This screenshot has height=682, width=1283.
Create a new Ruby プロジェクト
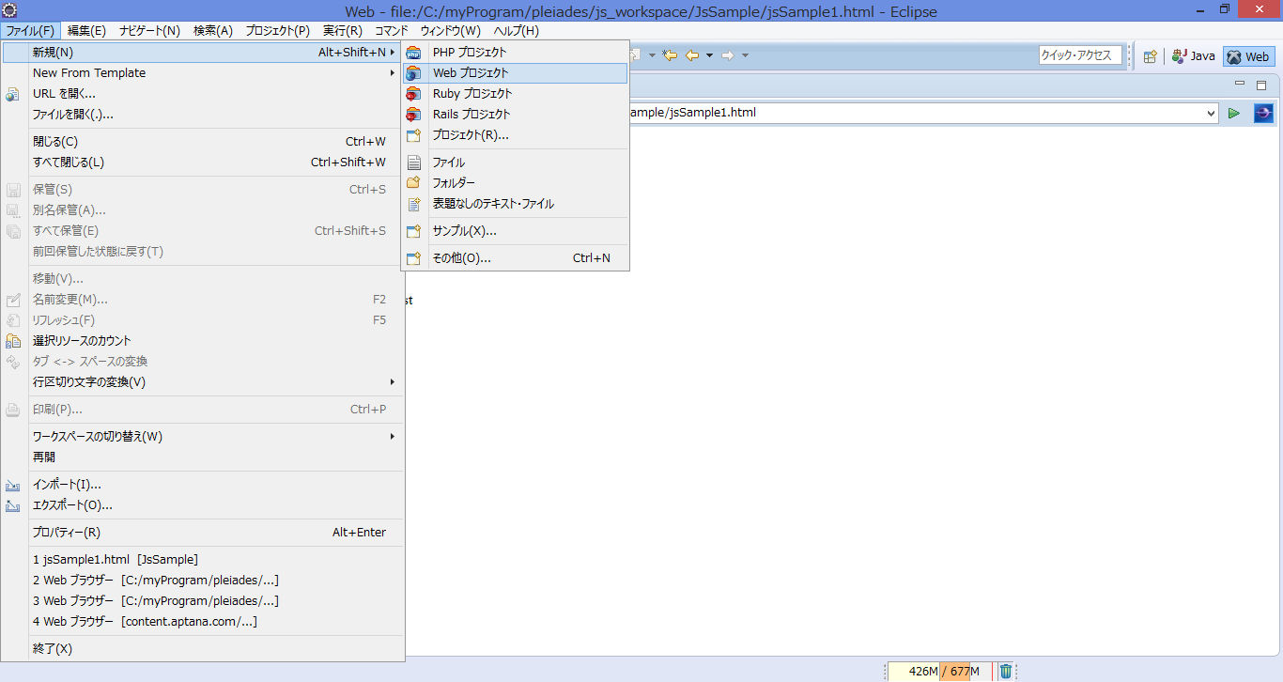coord(515,94)
